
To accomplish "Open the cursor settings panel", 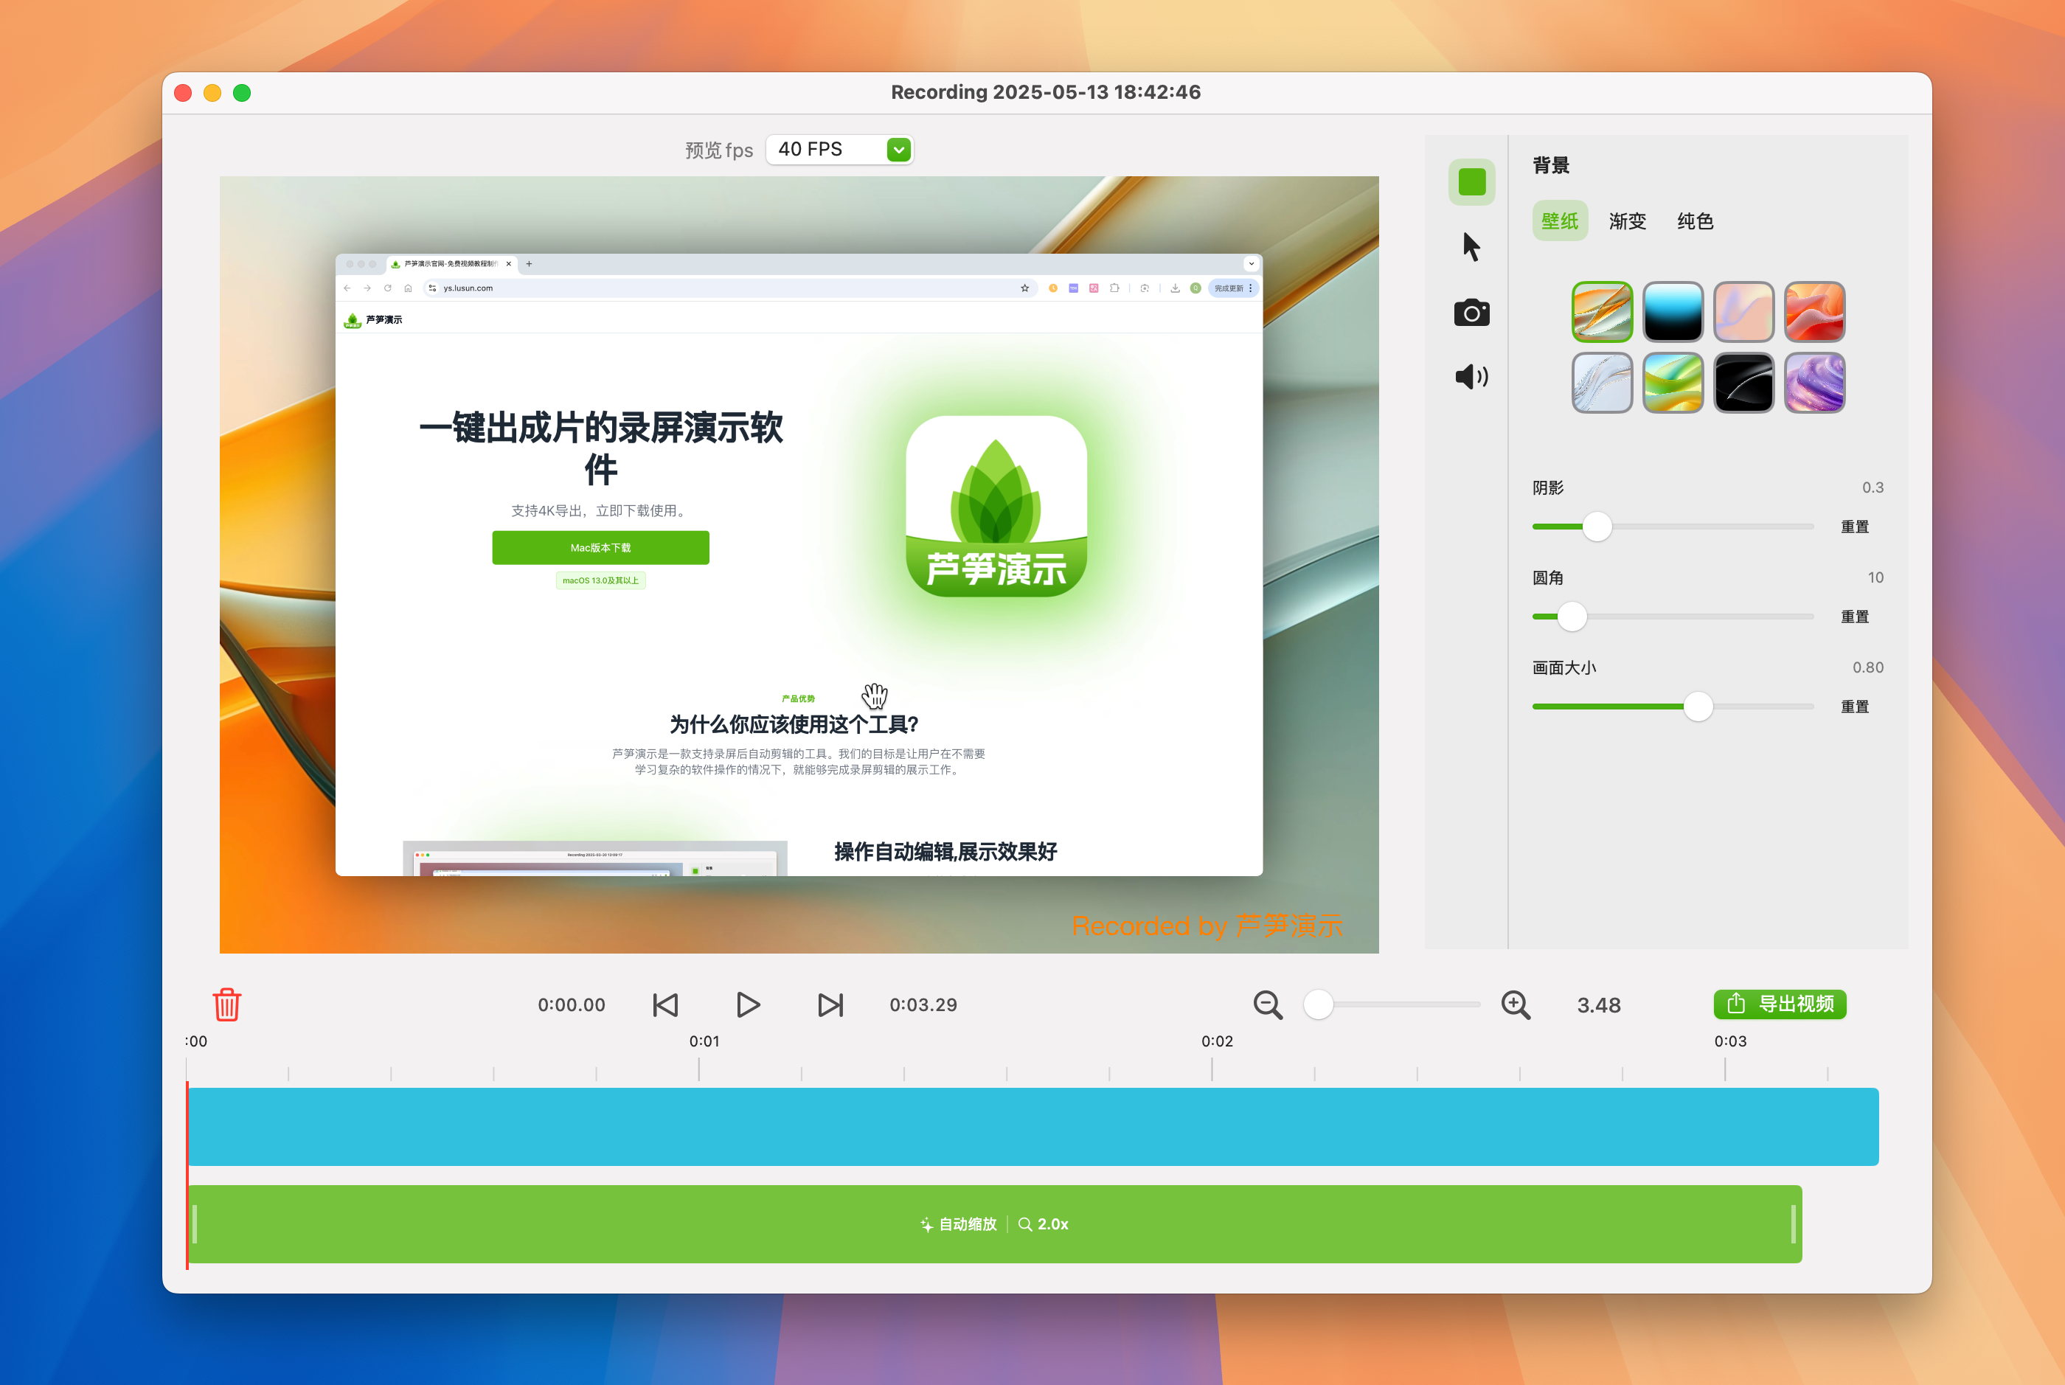I will click(1471, 246).
